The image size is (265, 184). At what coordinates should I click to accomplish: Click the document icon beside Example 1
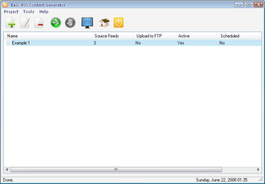pos(8,43)
